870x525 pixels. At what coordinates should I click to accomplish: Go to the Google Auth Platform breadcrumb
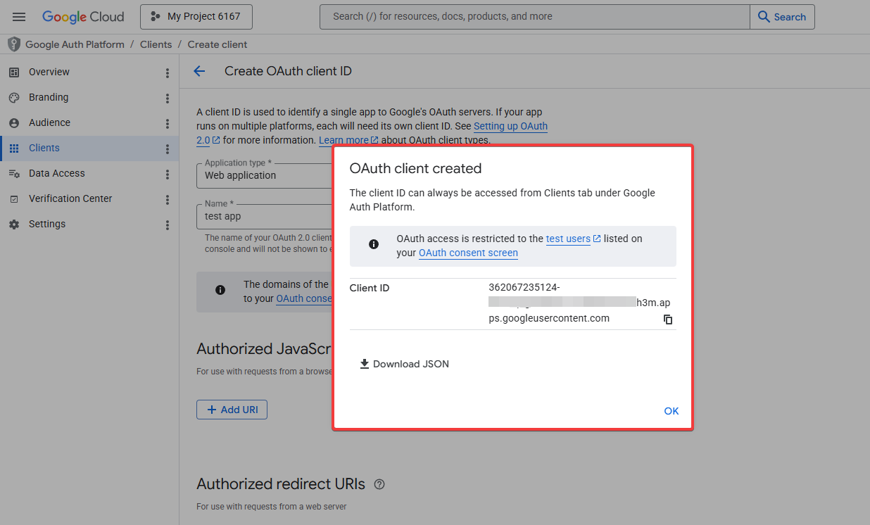(x=75, y=44)
